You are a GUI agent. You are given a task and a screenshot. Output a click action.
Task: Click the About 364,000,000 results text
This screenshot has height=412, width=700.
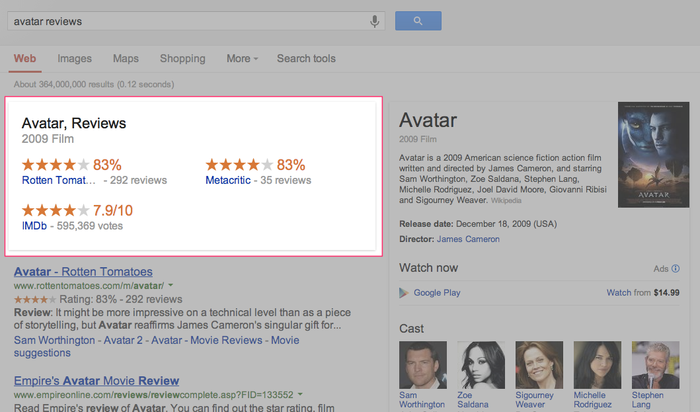(94, 85)
